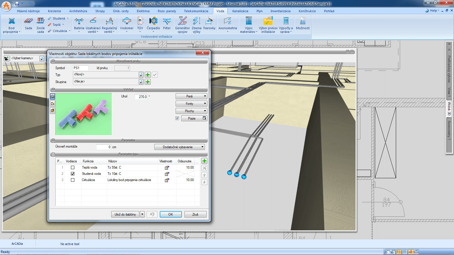Image resolution: width=454 pixels, height=255 pixels.
Task: Open the Elektrina ribbon tab
Action: tap(143, 11)
